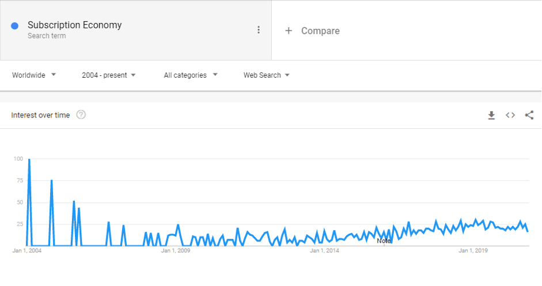Open the Interest over time help icon

[81, 115]
